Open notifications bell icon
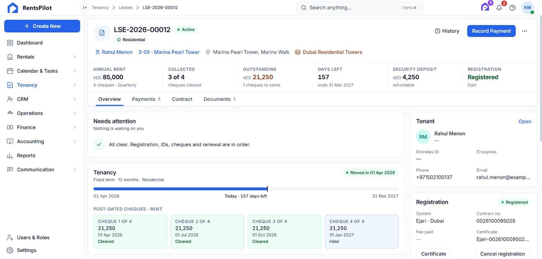 pos(499,8)
